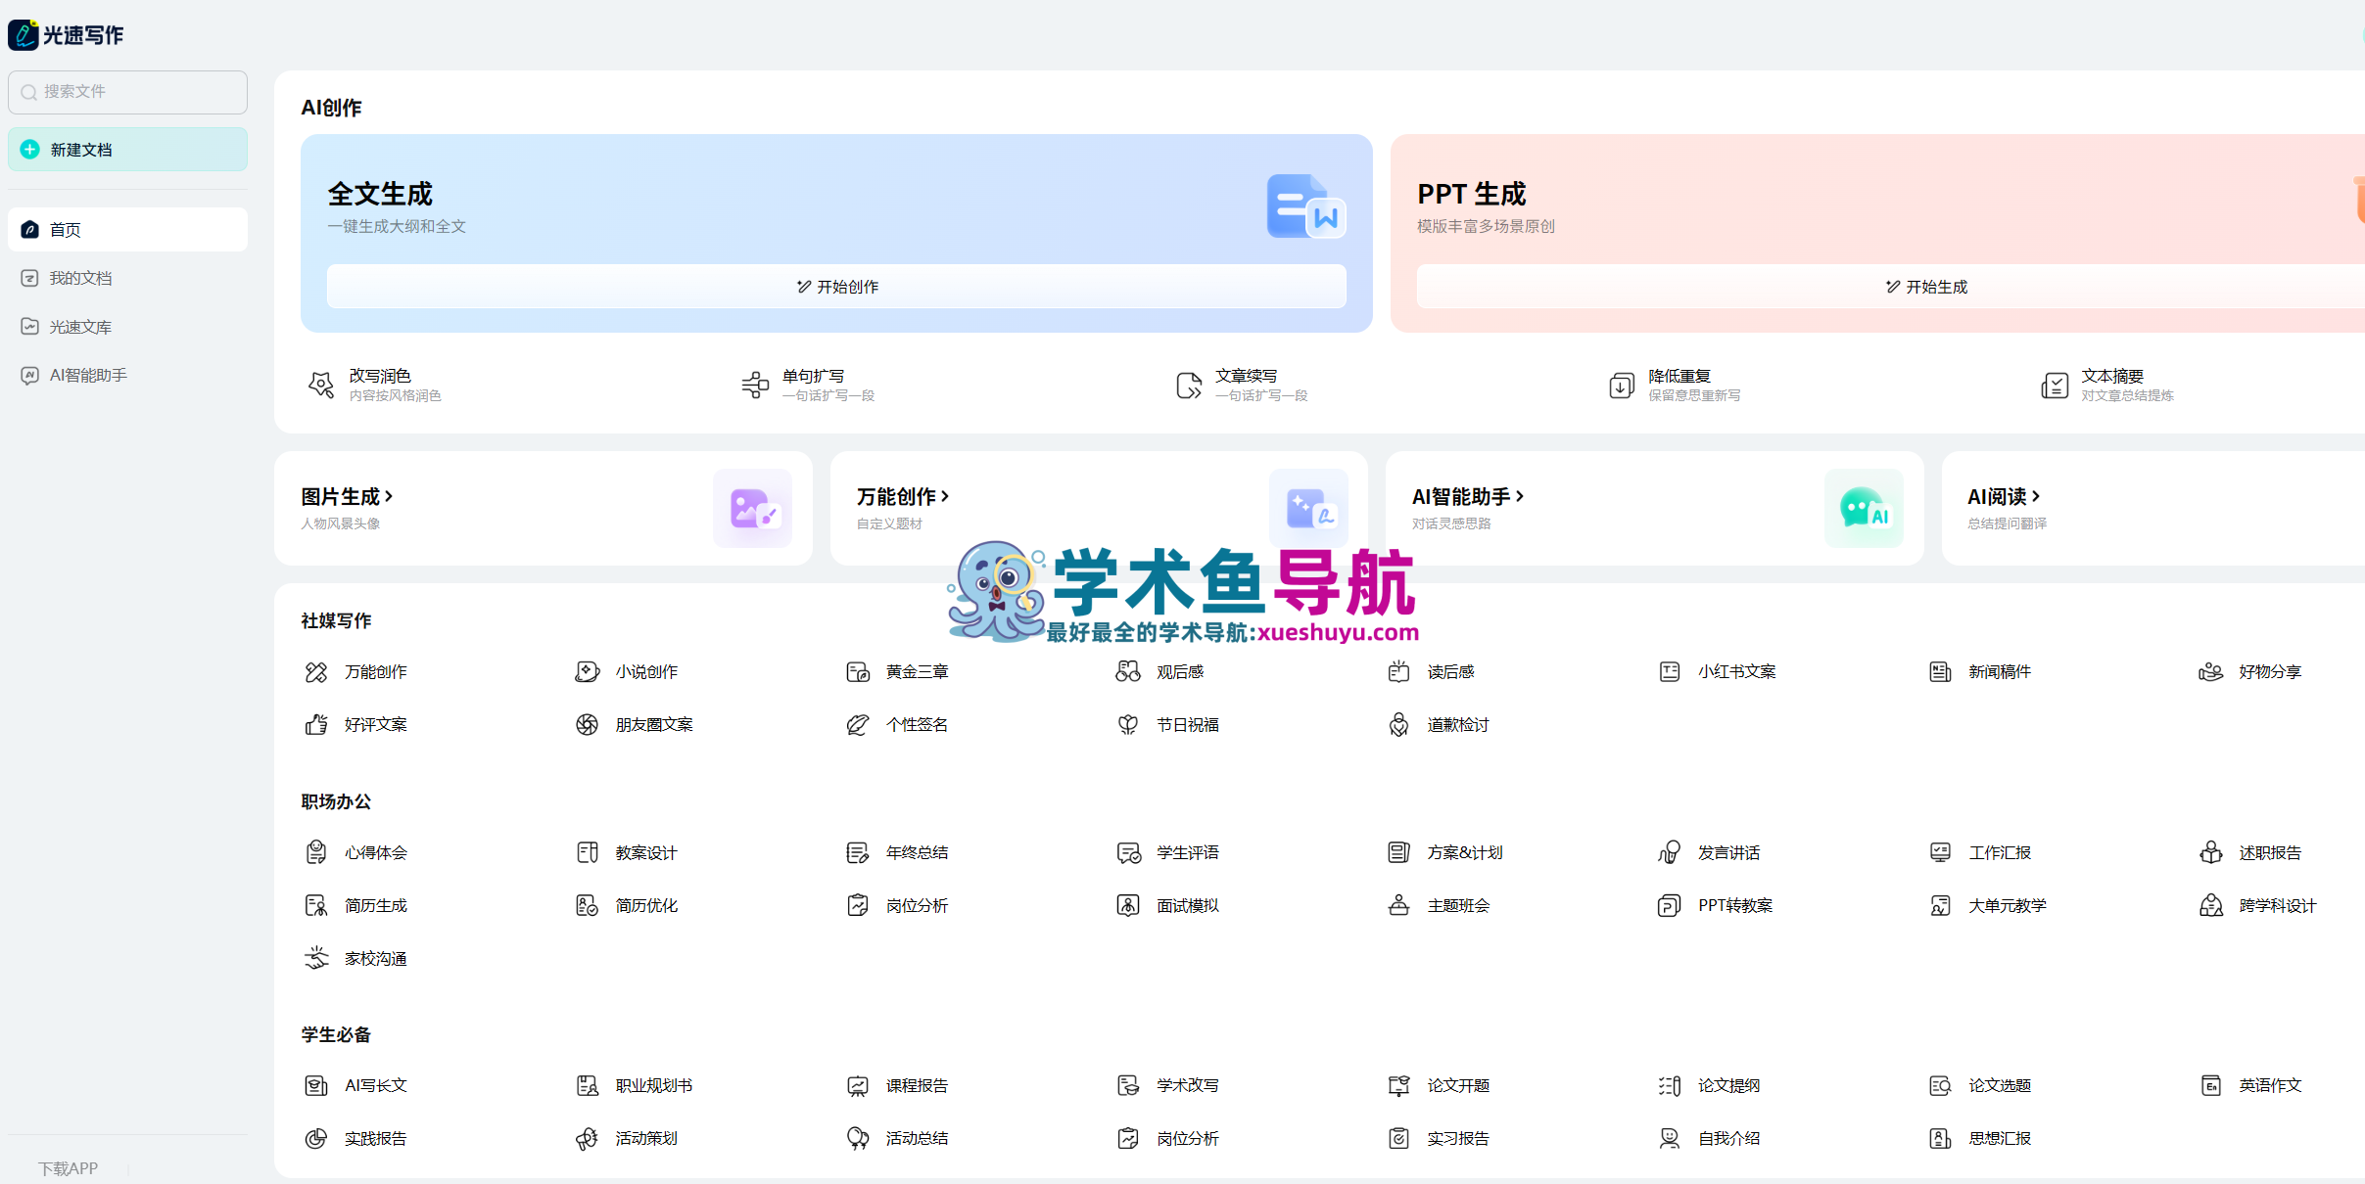
Task: Click the 下载APP link
Action: click(69, 1168)
